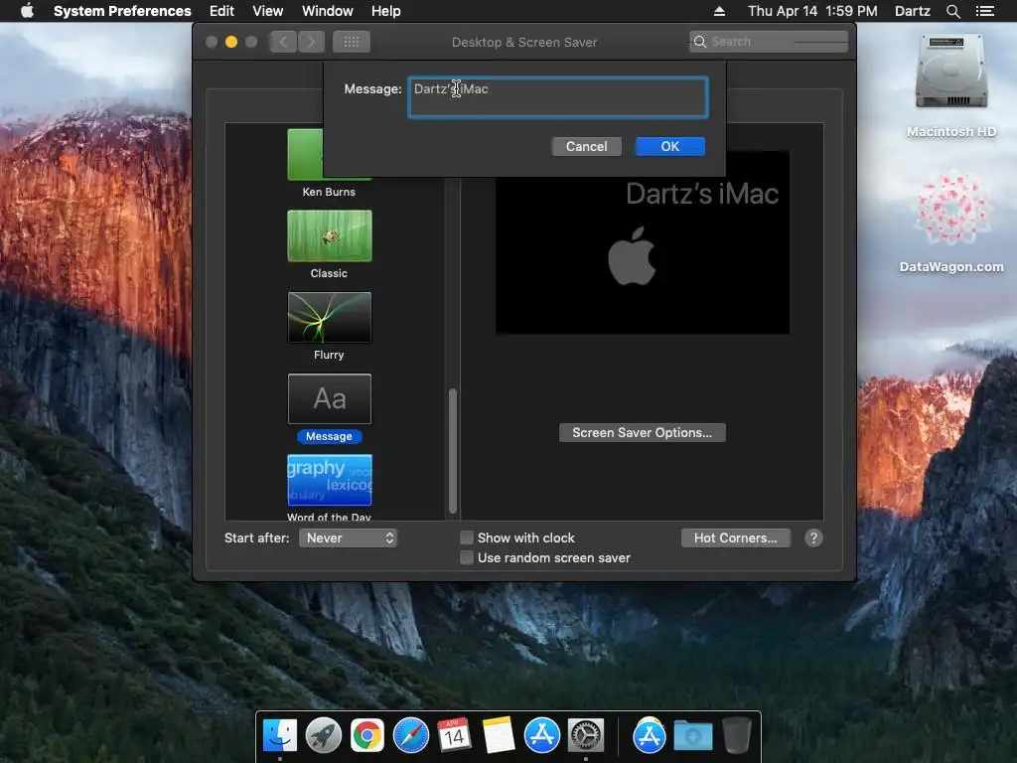Select the Classic screen saver thumbnail

[x=330, y=236]
